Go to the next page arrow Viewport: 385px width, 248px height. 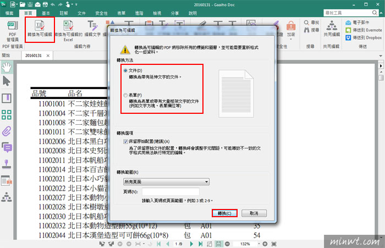(191, 244)
